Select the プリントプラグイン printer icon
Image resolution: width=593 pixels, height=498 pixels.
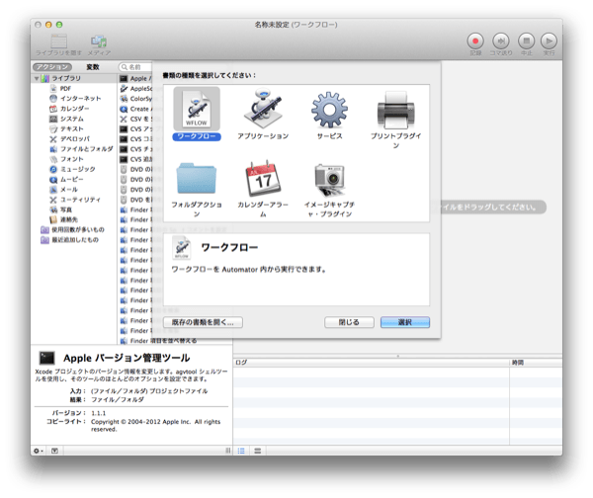(x=395, y=110)
